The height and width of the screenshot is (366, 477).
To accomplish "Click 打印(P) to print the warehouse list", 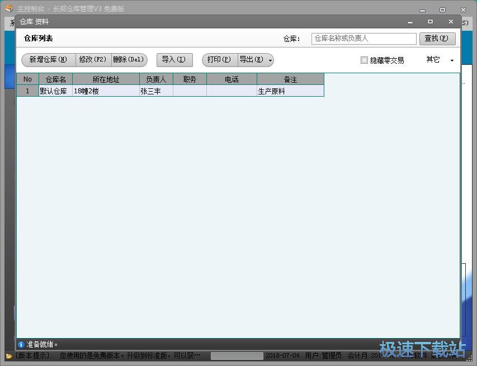I will click(219, 59).
